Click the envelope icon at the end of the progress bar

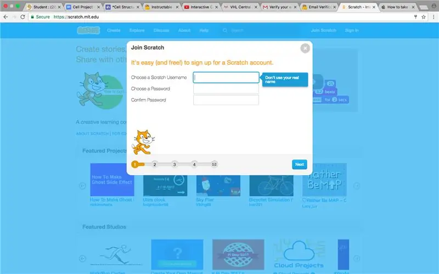click(x=214, y=164)
